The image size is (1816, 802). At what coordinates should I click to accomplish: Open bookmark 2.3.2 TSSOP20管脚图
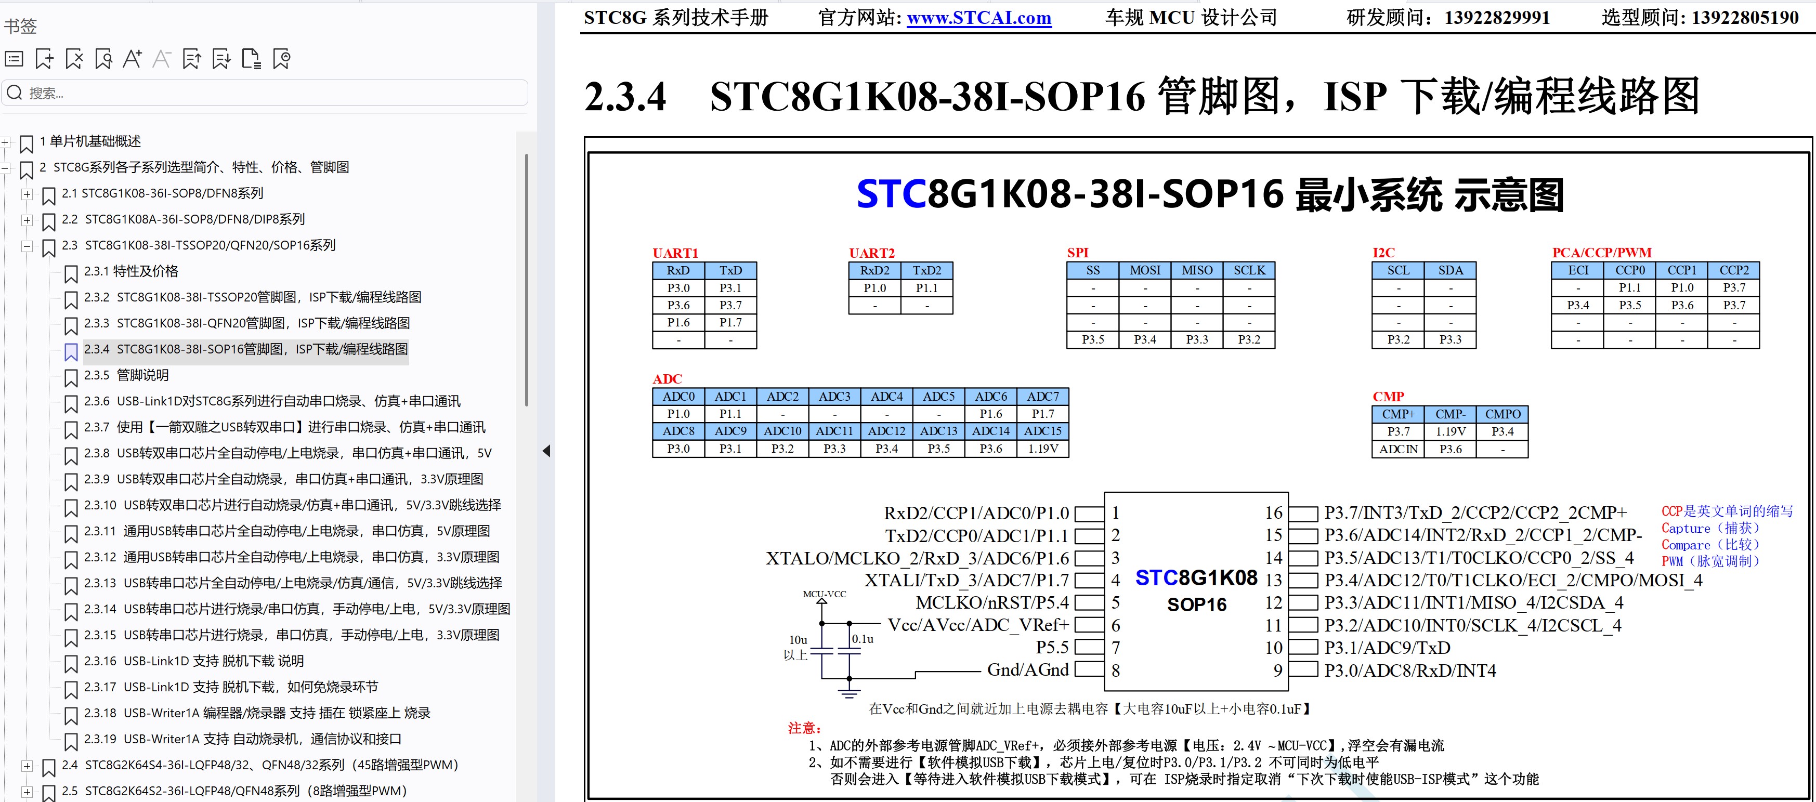(252, 297)
